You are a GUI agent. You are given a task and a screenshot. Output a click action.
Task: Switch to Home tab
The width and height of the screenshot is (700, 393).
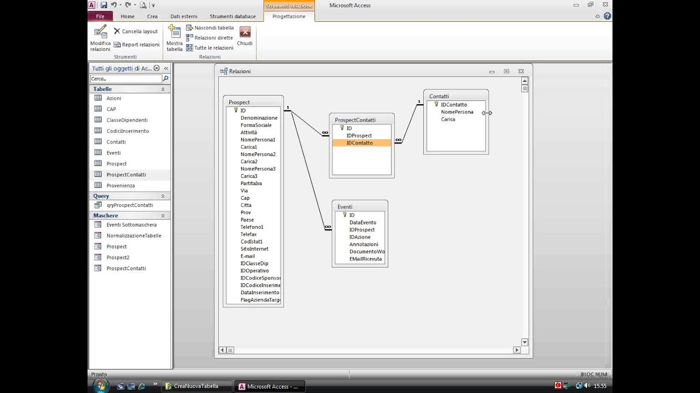pyautogui.click(x=127, y=16)
